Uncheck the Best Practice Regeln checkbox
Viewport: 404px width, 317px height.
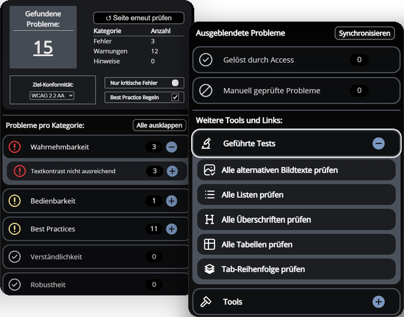tap(175, 97)
